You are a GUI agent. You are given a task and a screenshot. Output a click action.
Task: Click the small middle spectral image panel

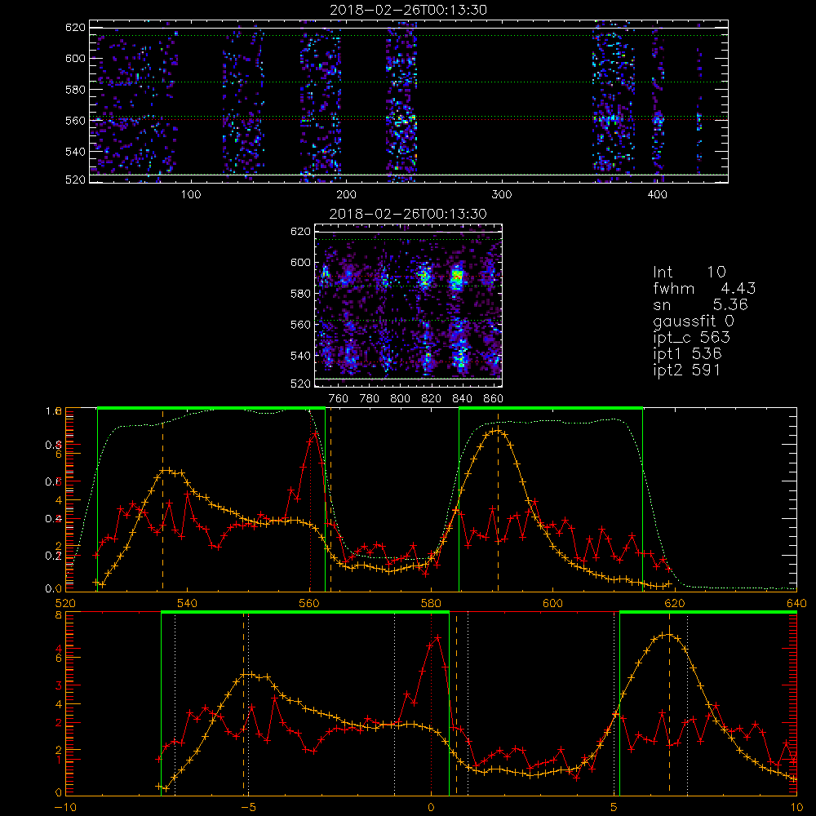pyautogui.click(x=409, y=305)
